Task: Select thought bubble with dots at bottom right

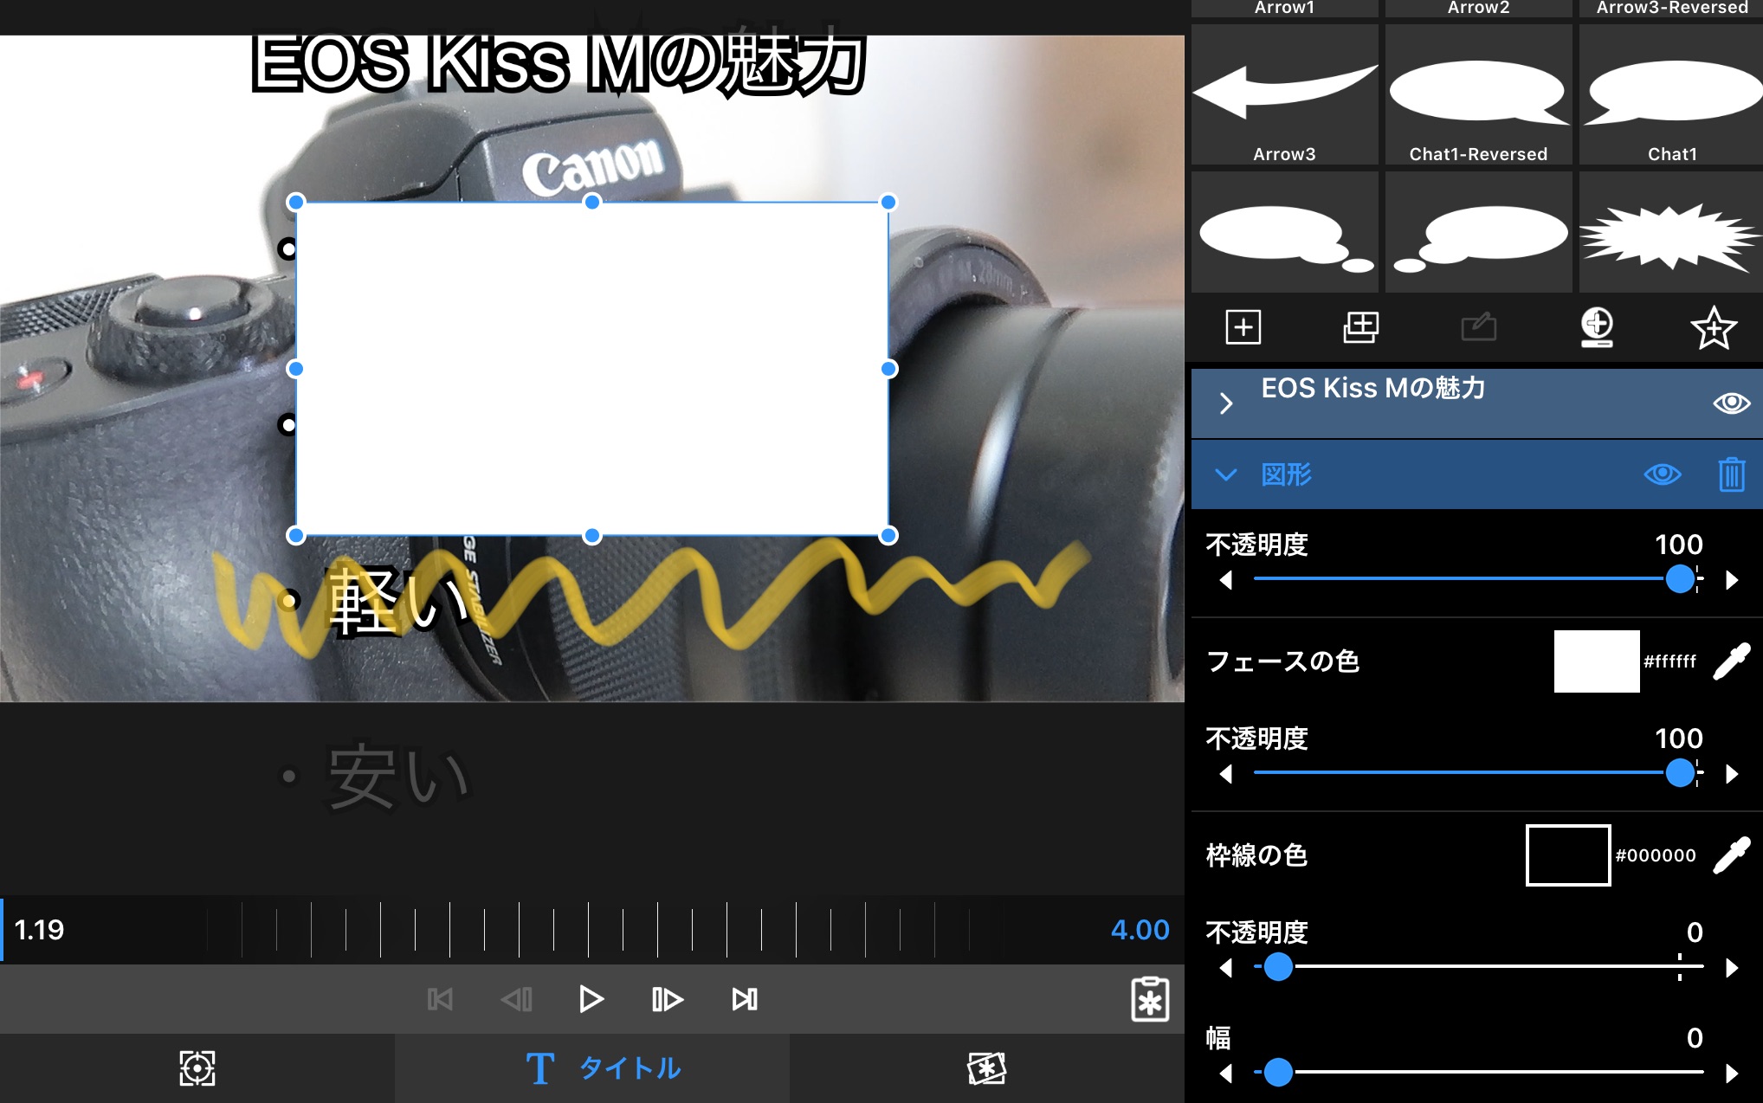Action: coord(1284,232)
